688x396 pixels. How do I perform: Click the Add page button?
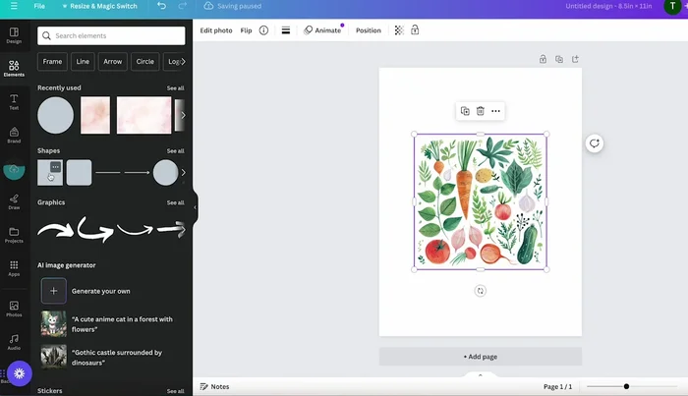[x=480, y=356]
